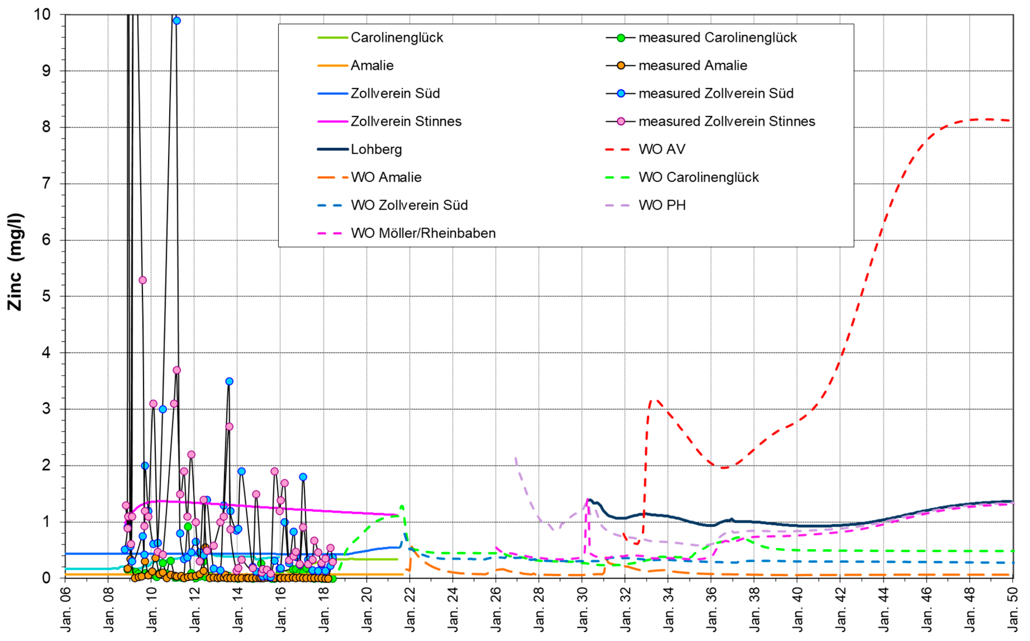Image resolution: width=1030 pixels, height=641 pixels.
Task: Select the Zollverein Süd legend entry
Action: pyautogui.click(x=395, y=93)
